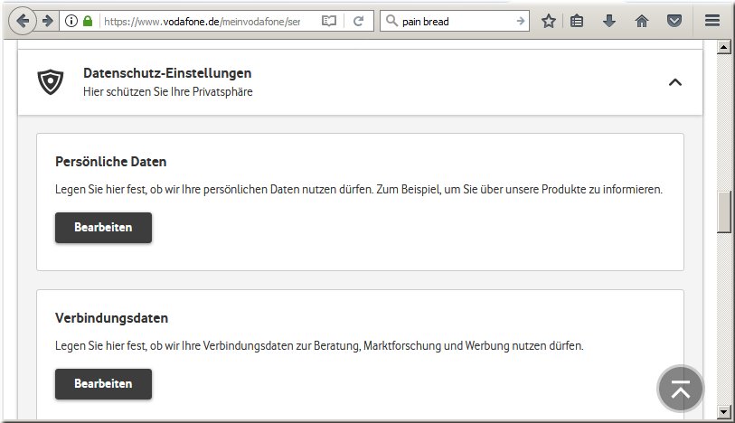Viewport: 735px width, 423px height.
Task: Click the browser forward arrow button
Action: [x=47, y=21]
